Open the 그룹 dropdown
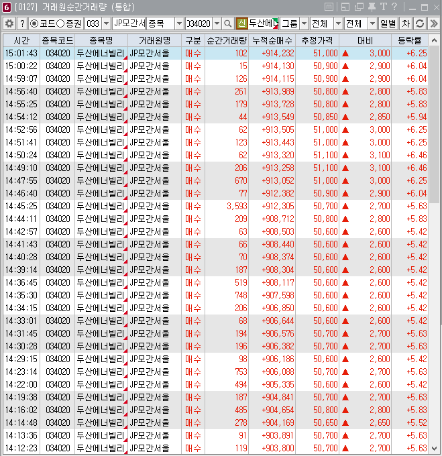Screen dimensions: 442x456 tap(304, 23)
